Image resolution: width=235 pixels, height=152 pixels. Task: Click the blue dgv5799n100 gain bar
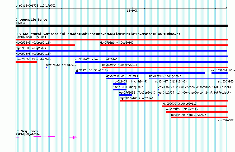pyautogui.click(x=123, y=79)
